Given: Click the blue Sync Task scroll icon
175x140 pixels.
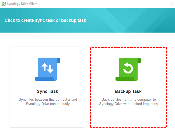Looking at the screenshot, I should (47, 69).
